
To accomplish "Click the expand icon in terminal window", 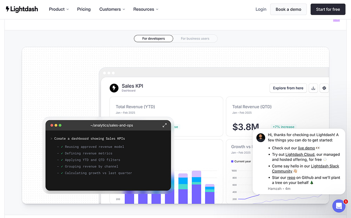I will tap(165, 125).
